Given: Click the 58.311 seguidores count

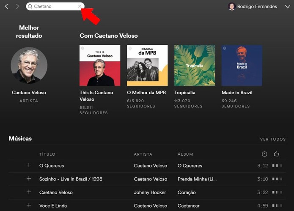Looking at the screenshot, I should pos(93,110).
